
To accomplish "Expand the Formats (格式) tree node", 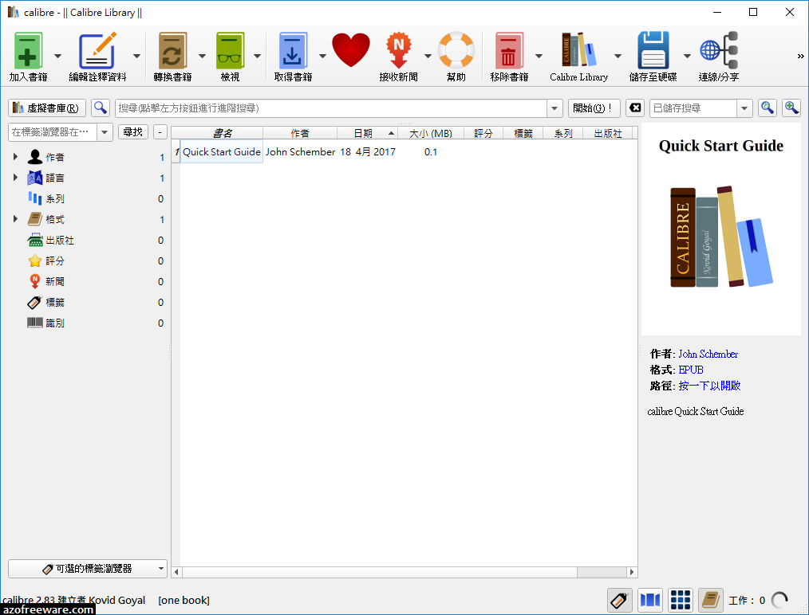I will click(15, 219).
